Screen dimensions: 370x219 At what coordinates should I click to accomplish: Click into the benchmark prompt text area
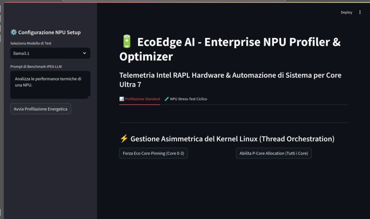(50, 85)
